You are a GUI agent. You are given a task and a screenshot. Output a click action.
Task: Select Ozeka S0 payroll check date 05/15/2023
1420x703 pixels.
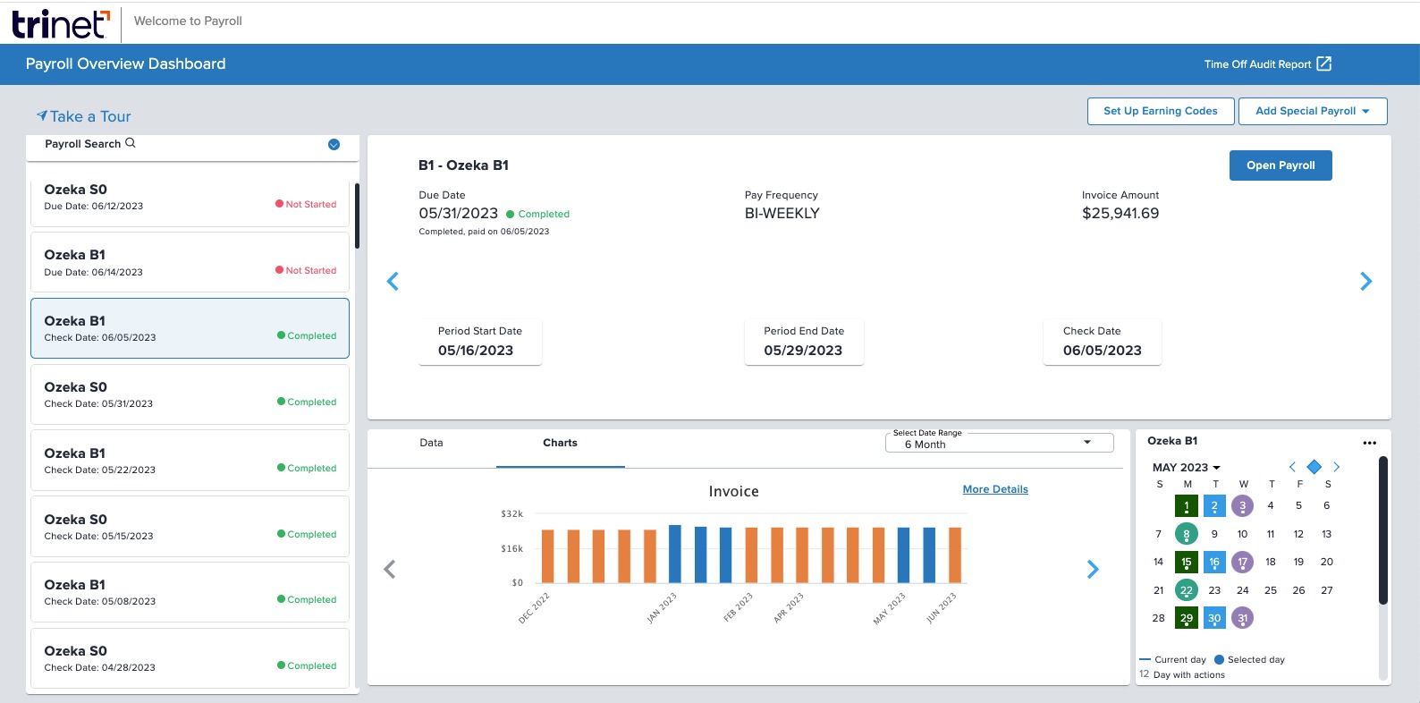(x=190, y=527)
